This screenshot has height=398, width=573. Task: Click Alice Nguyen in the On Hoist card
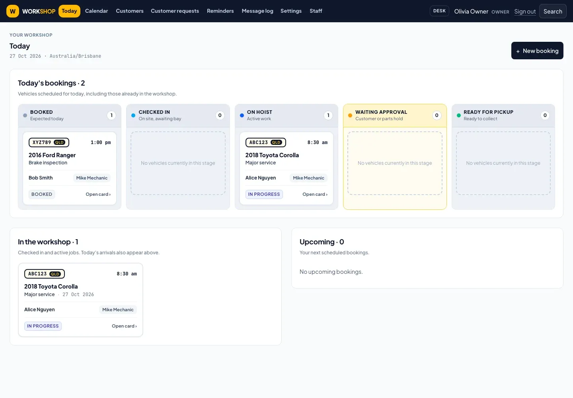coord(261,178)
